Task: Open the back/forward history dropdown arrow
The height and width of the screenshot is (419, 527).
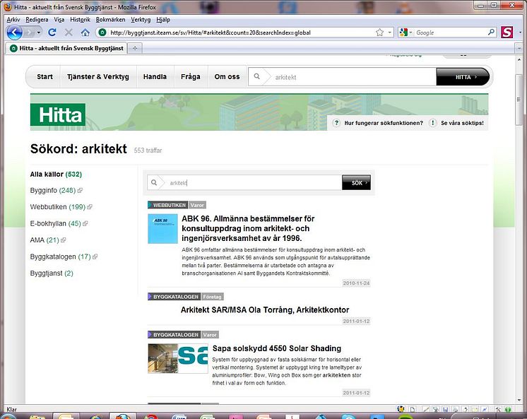Action: (x=39, y=33)
